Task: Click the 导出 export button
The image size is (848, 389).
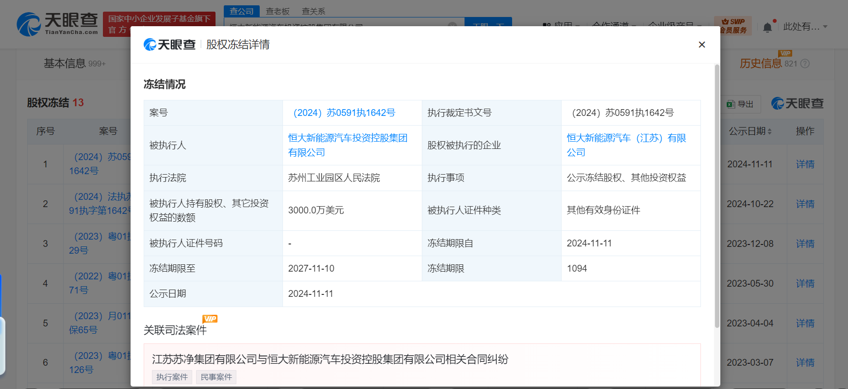Action: [741, 104]
